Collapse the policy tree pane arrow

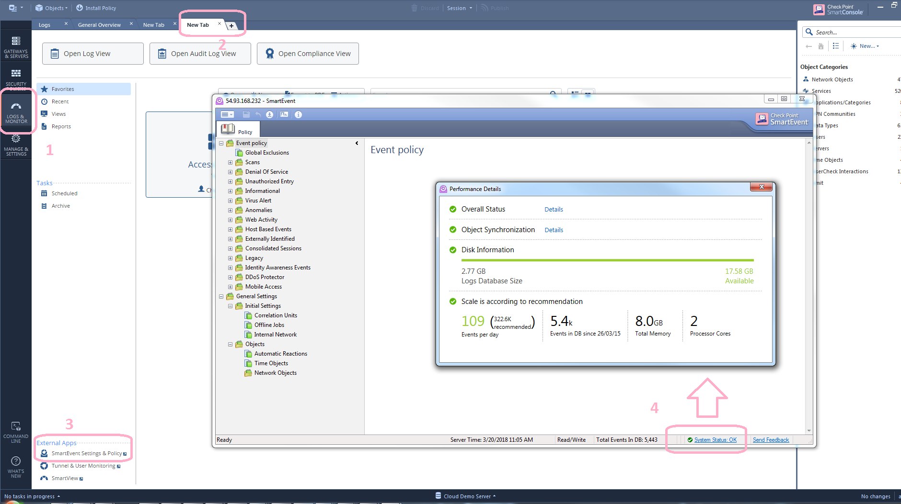click(357, 143)
